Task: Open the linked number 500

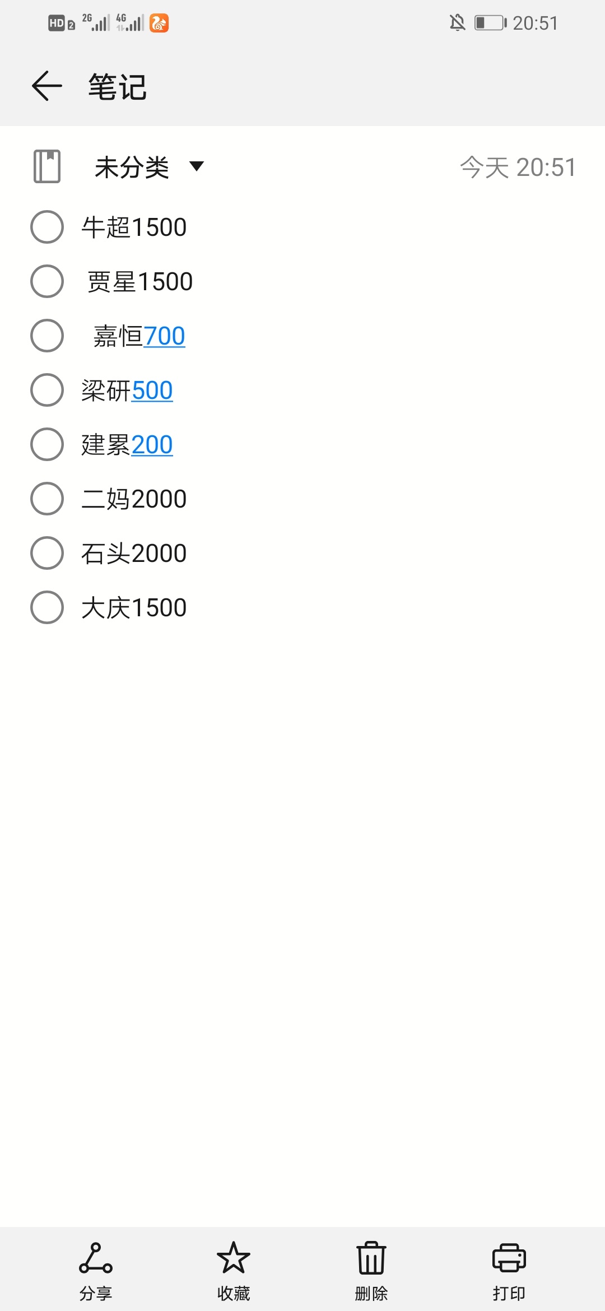Action: 152,390
